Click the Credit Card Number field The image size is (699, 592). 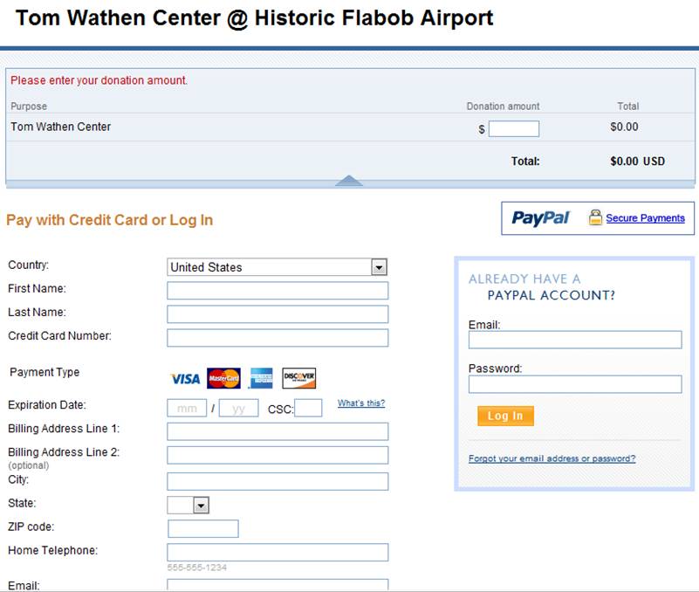pos(278,338)
